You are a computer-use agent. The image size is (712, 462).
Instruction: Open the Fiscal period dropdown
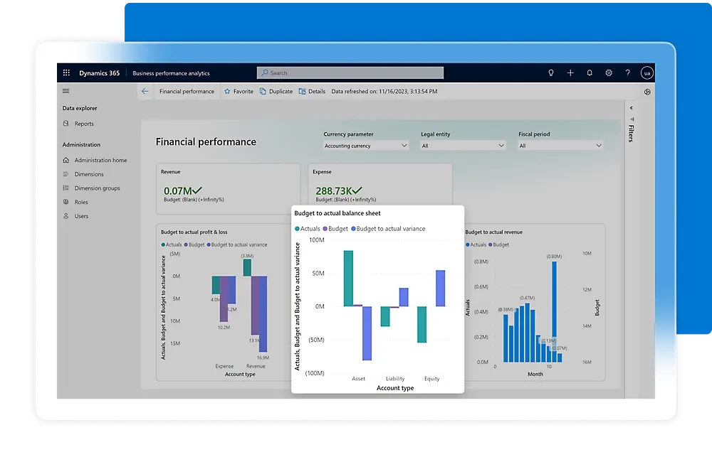(x=560, y=145)
